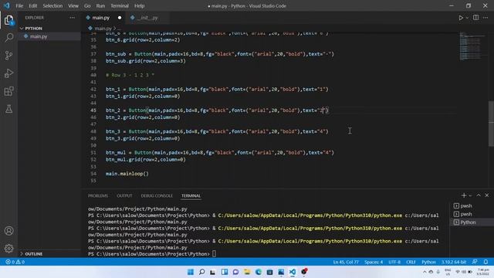Open the Testing flask view
The height and width of the screenshot is (278, 494).
8,109
